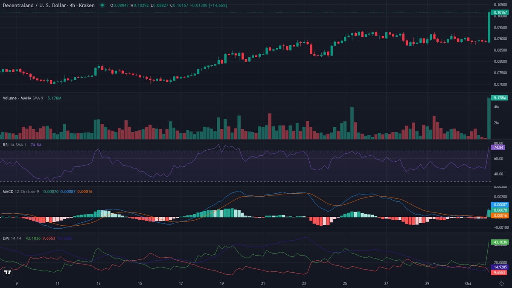Open chart settings gear icon
The image size is (512, 288).
[x=501, y=283]
